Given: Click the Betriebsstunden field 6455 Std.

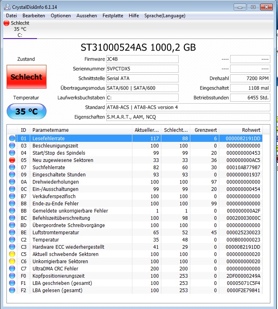Looking at the screenshot, I should (x=250, y=98).
